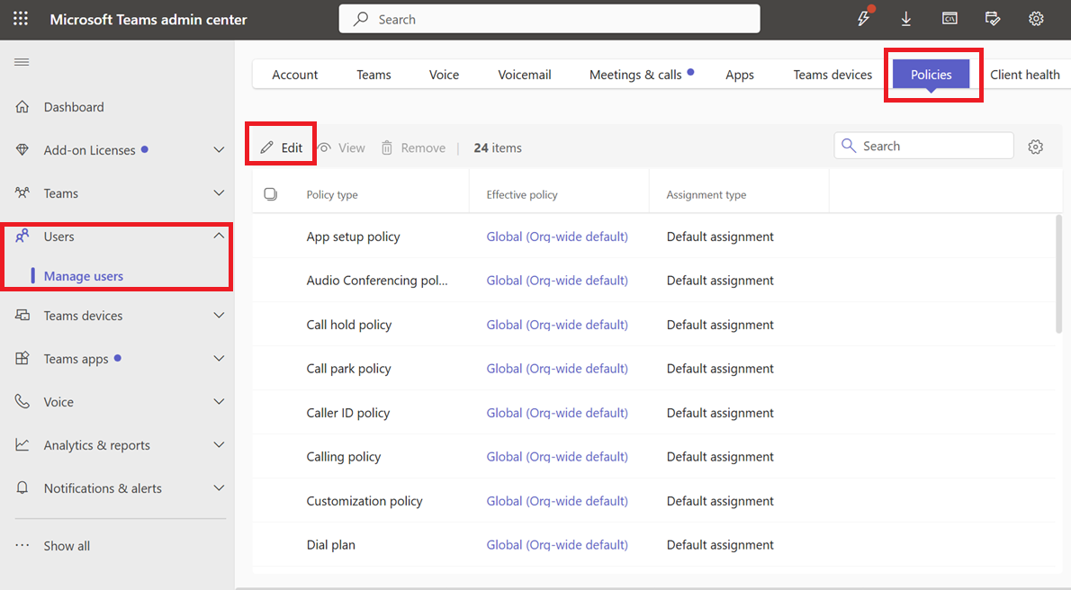Open settings gear in top header

[1036, 18]
